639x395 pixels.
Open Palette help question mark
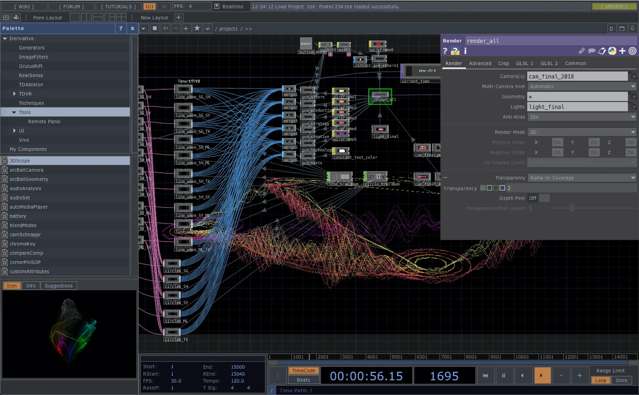click(x=121, y=28)
